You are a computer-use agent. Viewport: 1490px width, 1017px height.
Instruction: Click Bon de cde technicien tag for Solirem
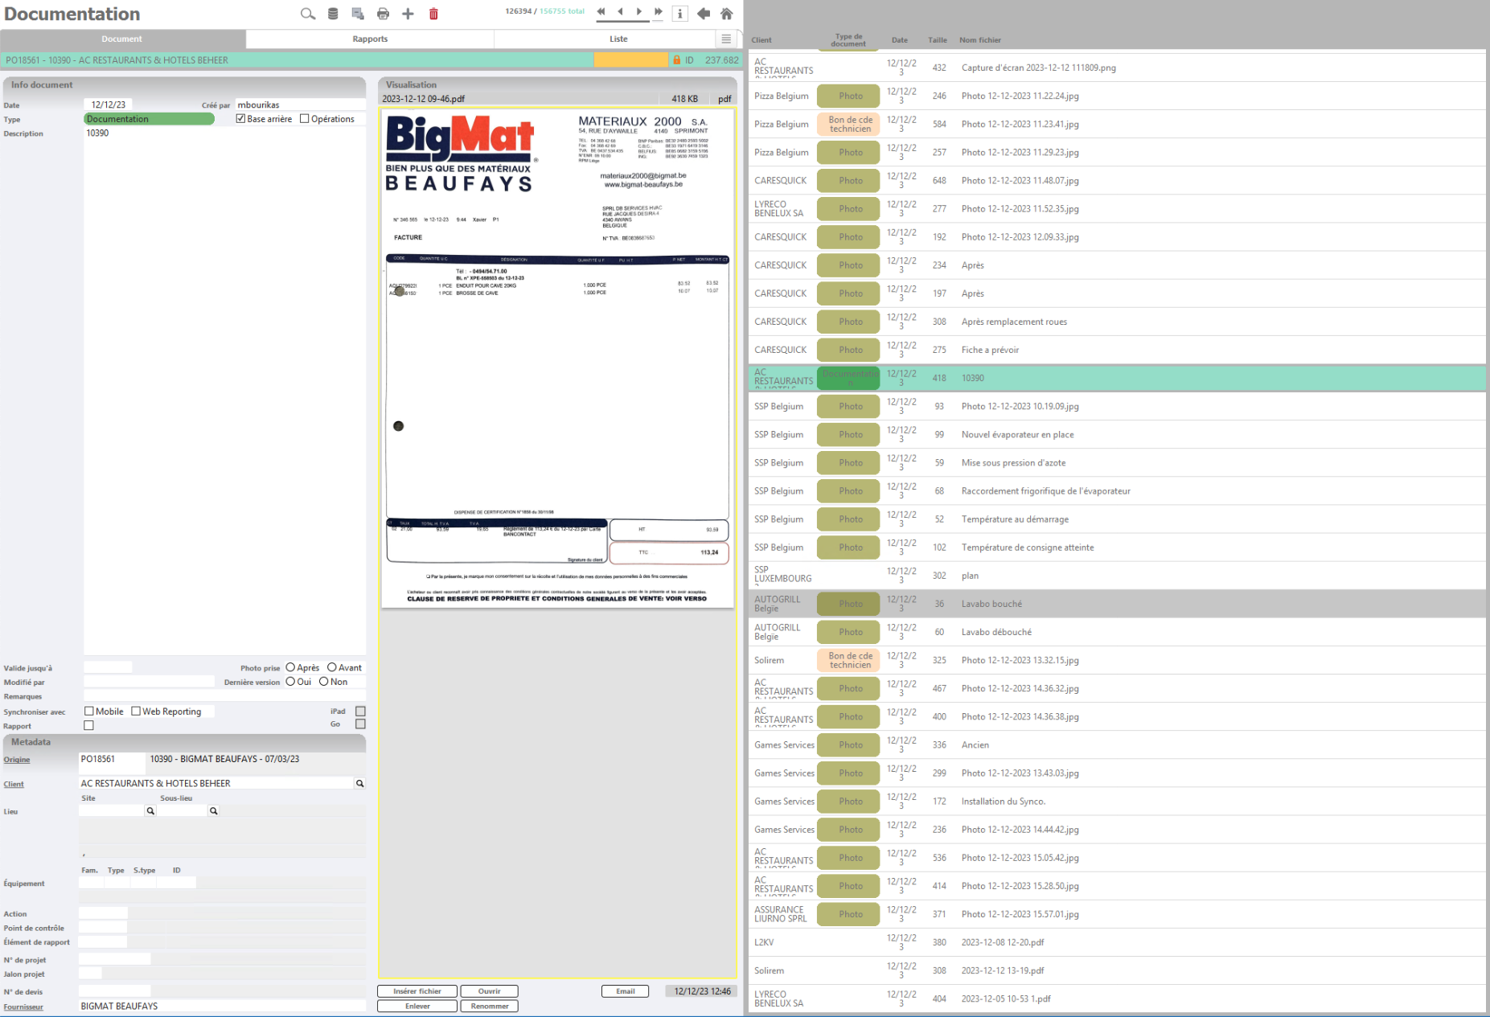point(850,660)
